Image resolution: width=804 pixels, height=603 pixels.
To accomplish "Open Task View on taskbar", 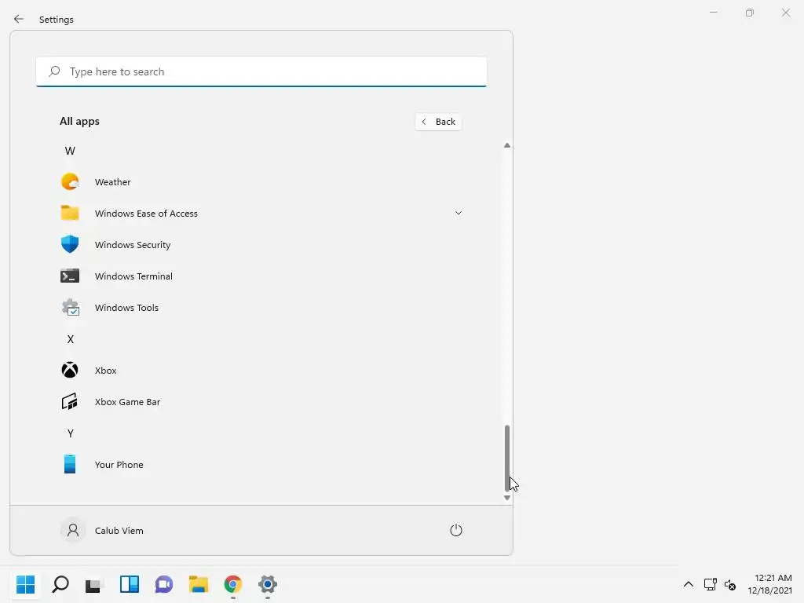I will pos(94,584).
